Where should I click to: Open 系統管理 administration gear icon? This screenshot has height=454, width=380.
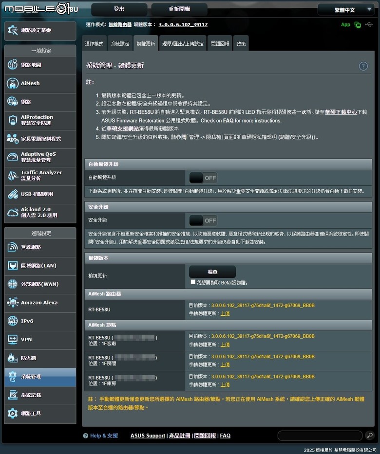13,377
